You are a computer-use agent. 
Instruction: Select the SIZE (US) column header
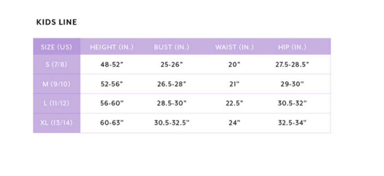[x=57, y=47]
